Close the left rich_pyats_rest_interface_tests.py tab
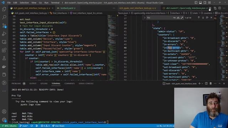 pyautogui.click(x=53, y=8)
